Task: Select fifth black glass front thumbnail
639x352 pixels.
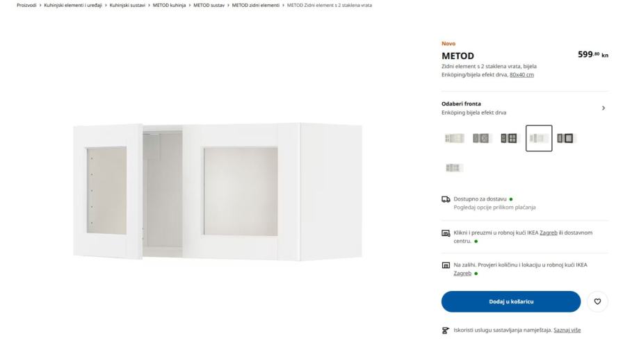Action: coord(566,138)
